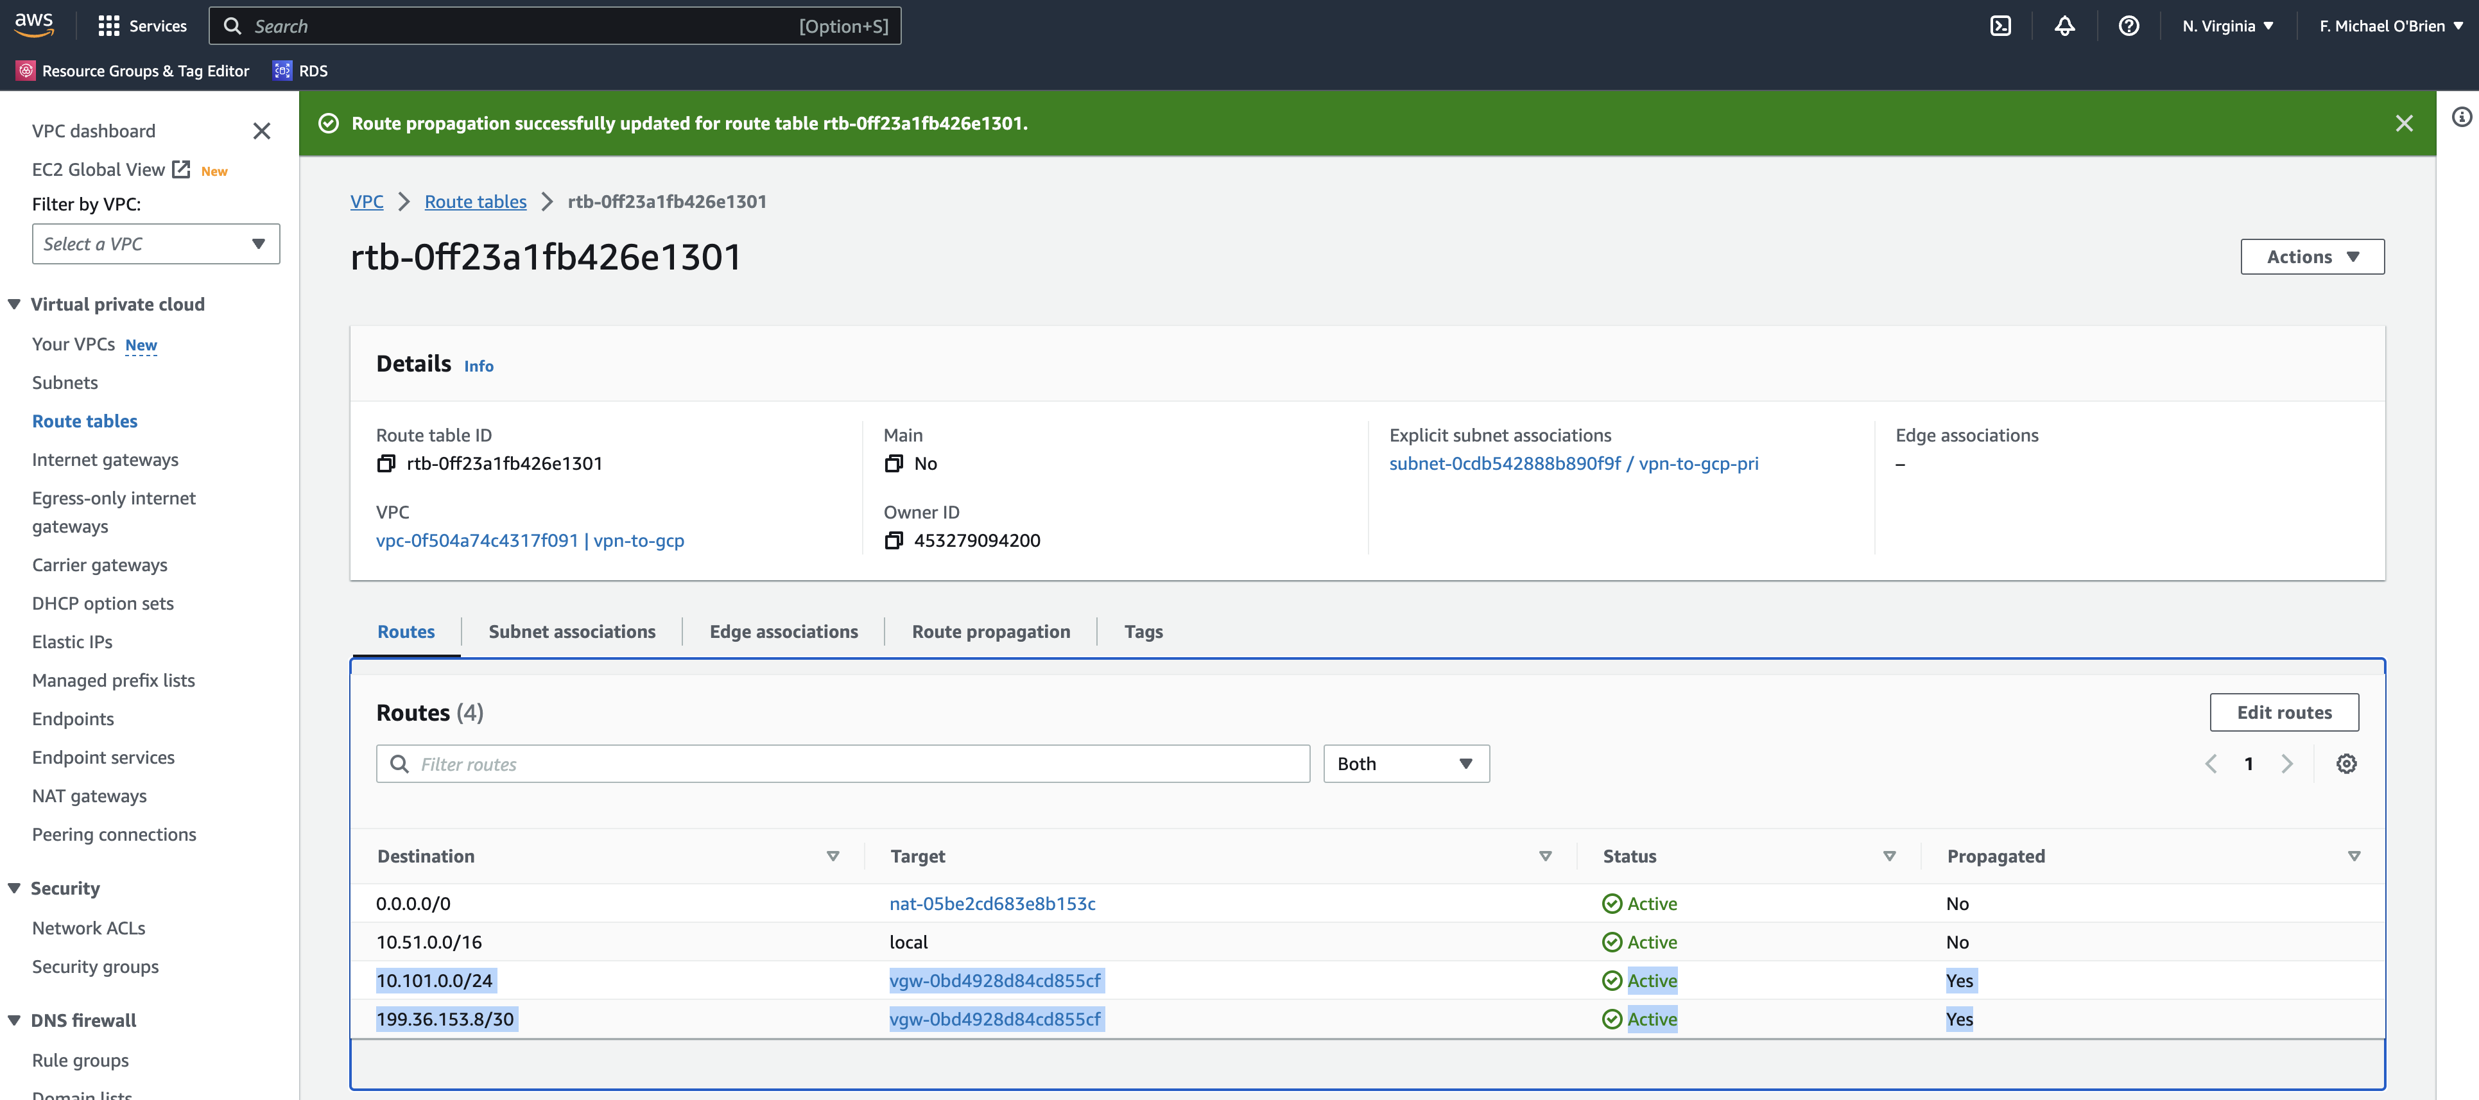Open the routes table preferences gear
The width and height of the screenshot is (2479, 1100).
2347,763
